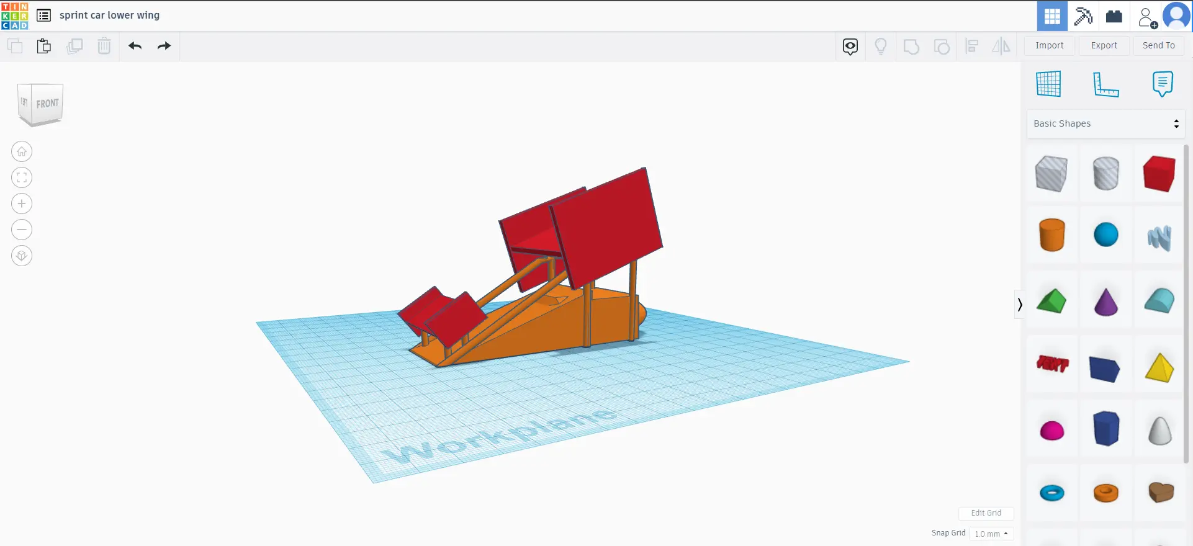
Task: Click Fit all in view icon
Action: tap(22, 177)
